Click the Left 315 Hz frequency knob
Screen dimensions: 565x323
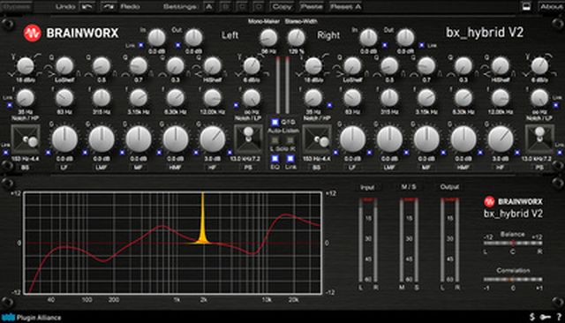pos(102,98)
